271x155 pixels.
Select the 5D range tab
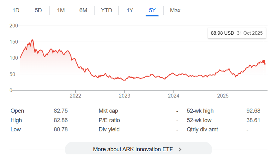pos(38,10)
